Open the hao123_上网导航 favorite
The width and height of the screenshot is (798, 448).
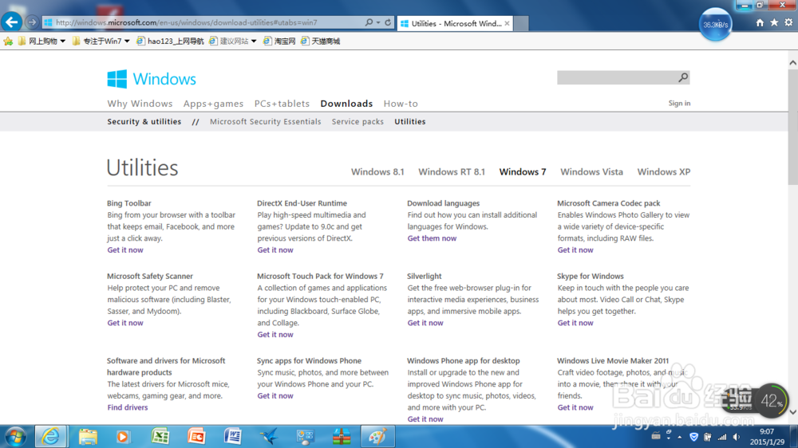pos(170,41)
